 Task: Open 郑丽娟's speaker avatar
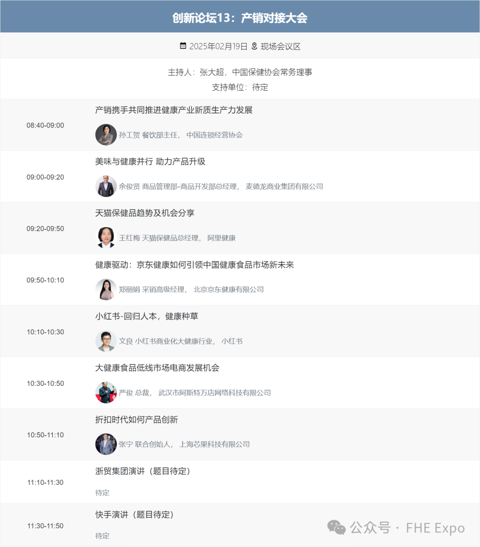point(106,289)
